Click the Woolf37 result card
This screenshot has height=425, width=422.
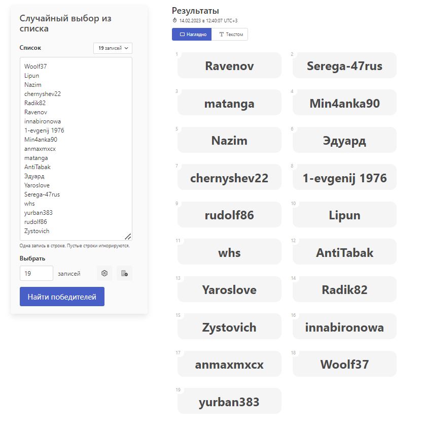tap(344, 365)
